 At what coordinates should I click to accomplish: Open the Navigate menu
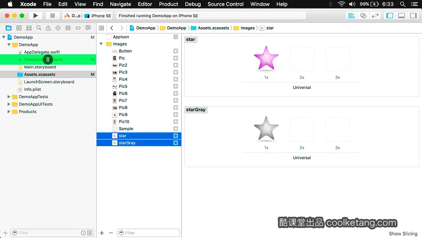point(120,4)
